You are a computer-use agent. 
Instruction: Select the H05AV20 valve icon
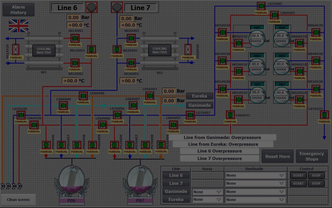(x=222, y=33)
